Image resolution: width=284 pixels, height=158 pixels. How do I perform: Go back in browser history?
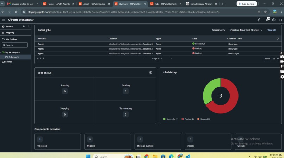[2, 12]
